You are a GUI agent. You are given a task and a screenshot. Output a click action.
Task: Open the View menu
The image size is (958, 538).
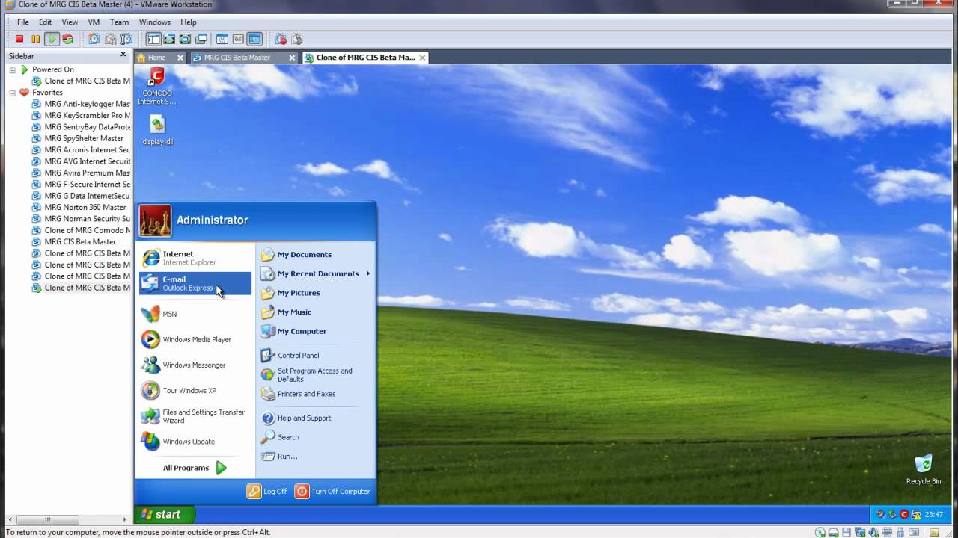point(70,22)
